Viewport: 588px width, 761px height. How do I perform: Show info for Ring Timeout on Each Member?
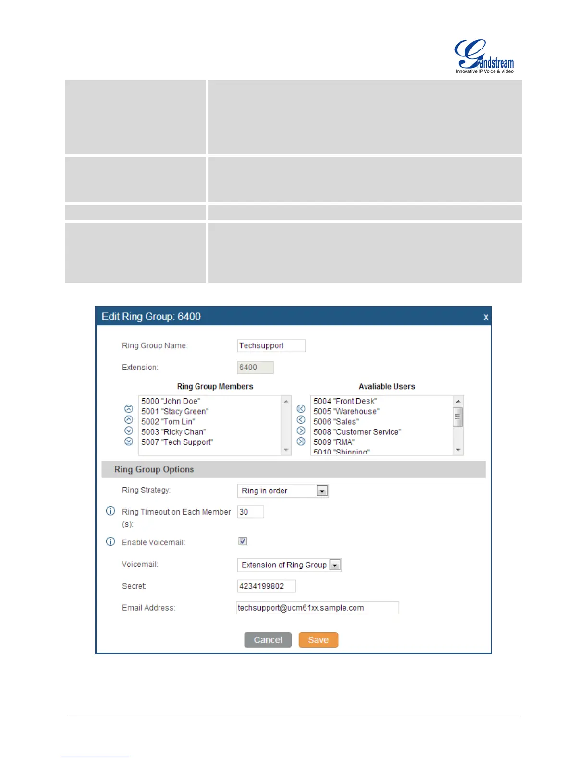pos(110,511)
